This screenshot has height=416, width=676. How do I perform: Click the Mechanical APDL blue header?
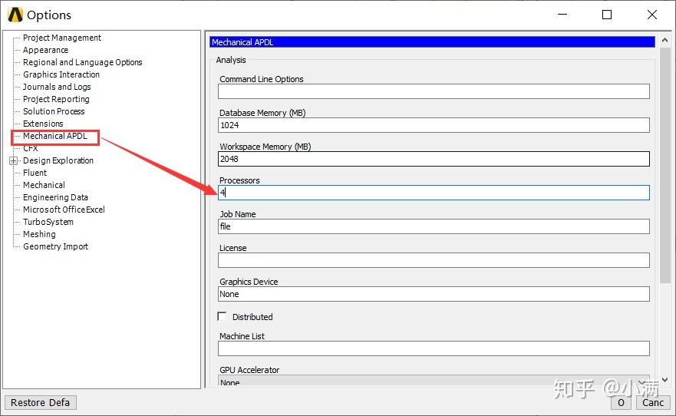[x=432, y=42]
